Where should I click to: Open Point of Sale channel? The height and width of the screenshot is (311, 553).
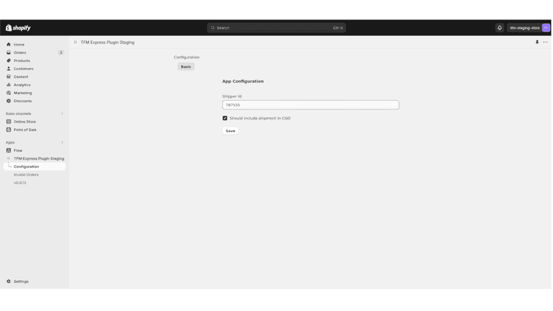(x=25, y=129)
